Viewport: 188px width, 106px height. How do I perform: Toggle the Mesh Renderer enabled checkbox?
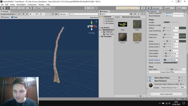pos(153,81)
